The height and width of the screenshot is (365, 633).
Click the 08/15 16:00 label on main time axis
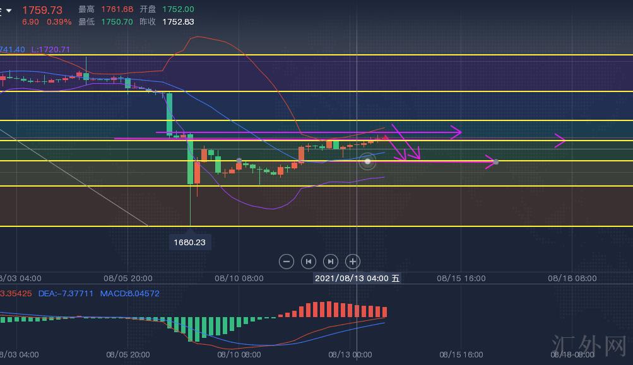pyautogui.click(x=461, y=278)
